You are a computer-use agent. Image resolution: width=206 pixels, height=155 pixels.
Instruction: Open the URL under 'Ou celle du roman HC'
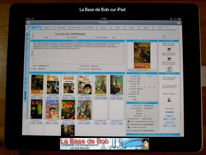(x=140, y=131)
